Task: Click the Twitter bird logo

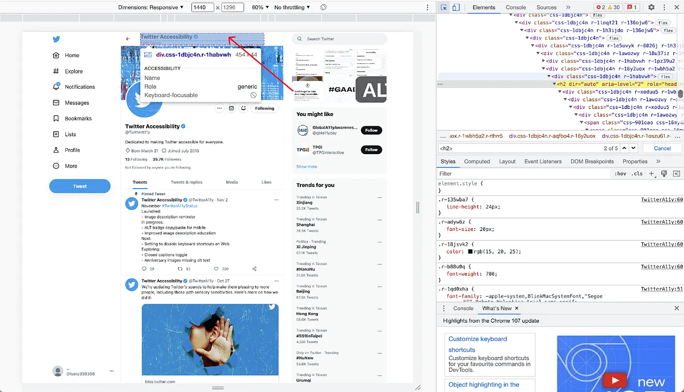Action: click(56, 39)
